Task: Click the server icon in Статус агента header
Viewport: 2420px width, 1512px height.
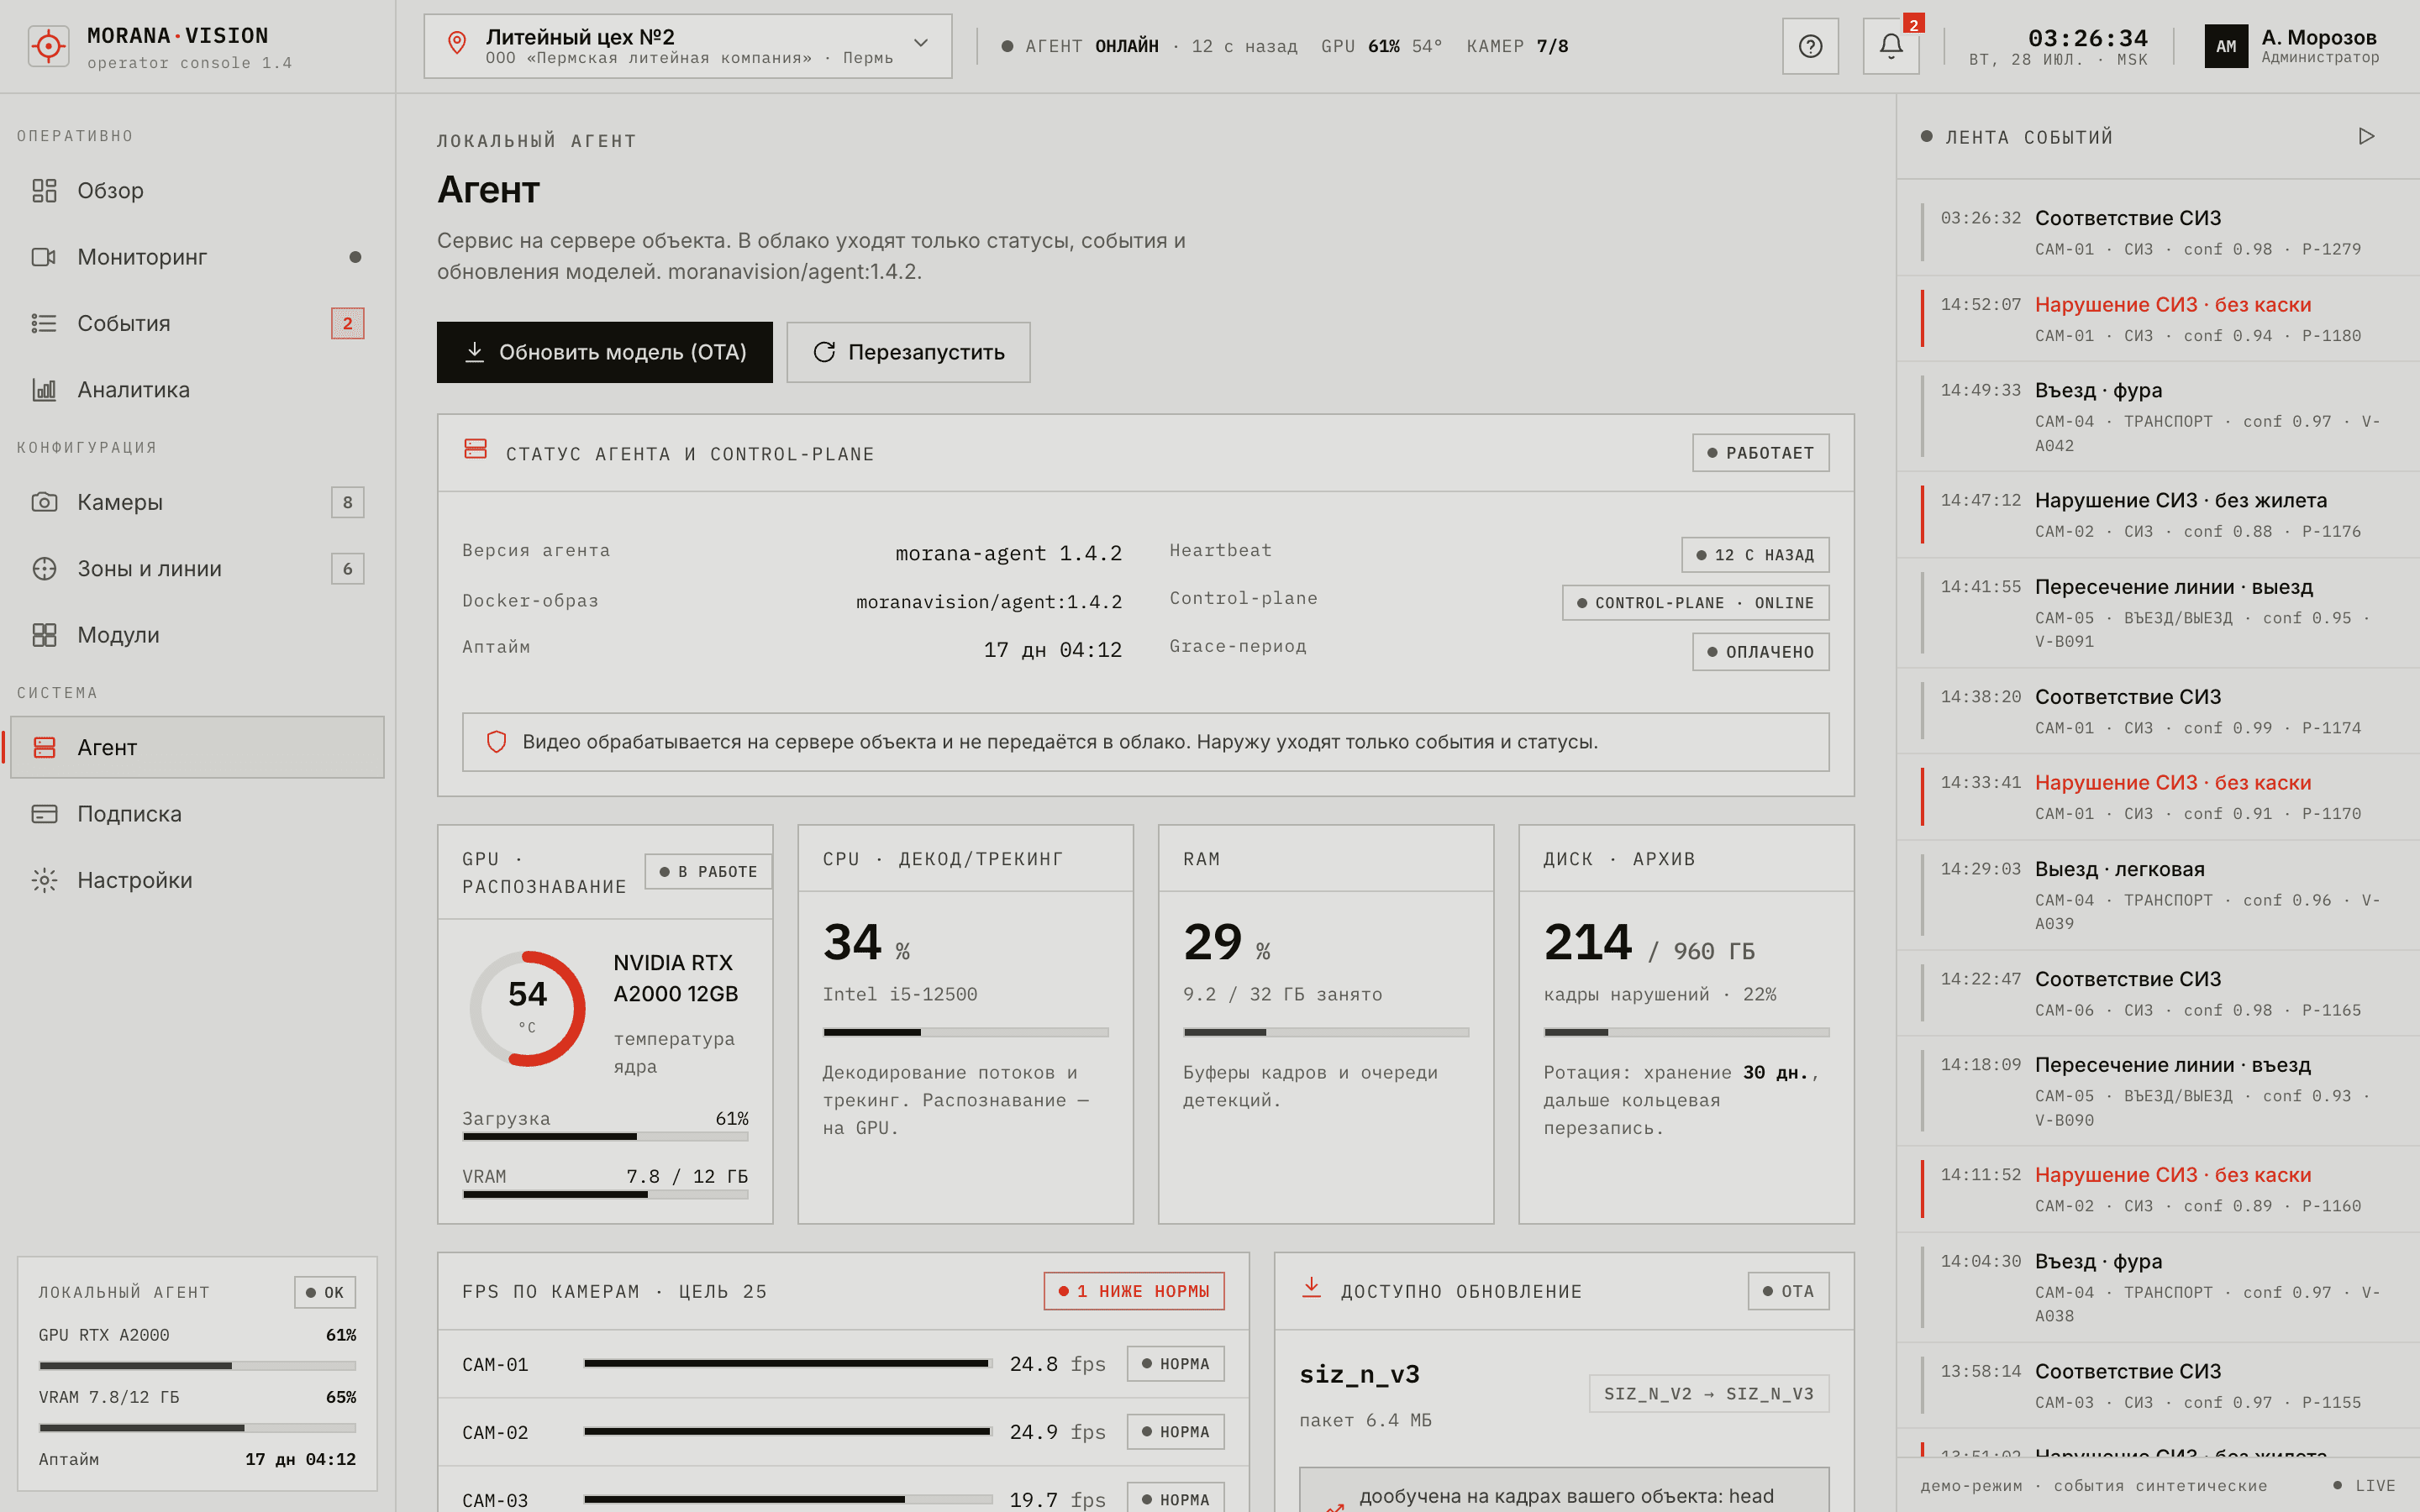Action: (476, 449)
